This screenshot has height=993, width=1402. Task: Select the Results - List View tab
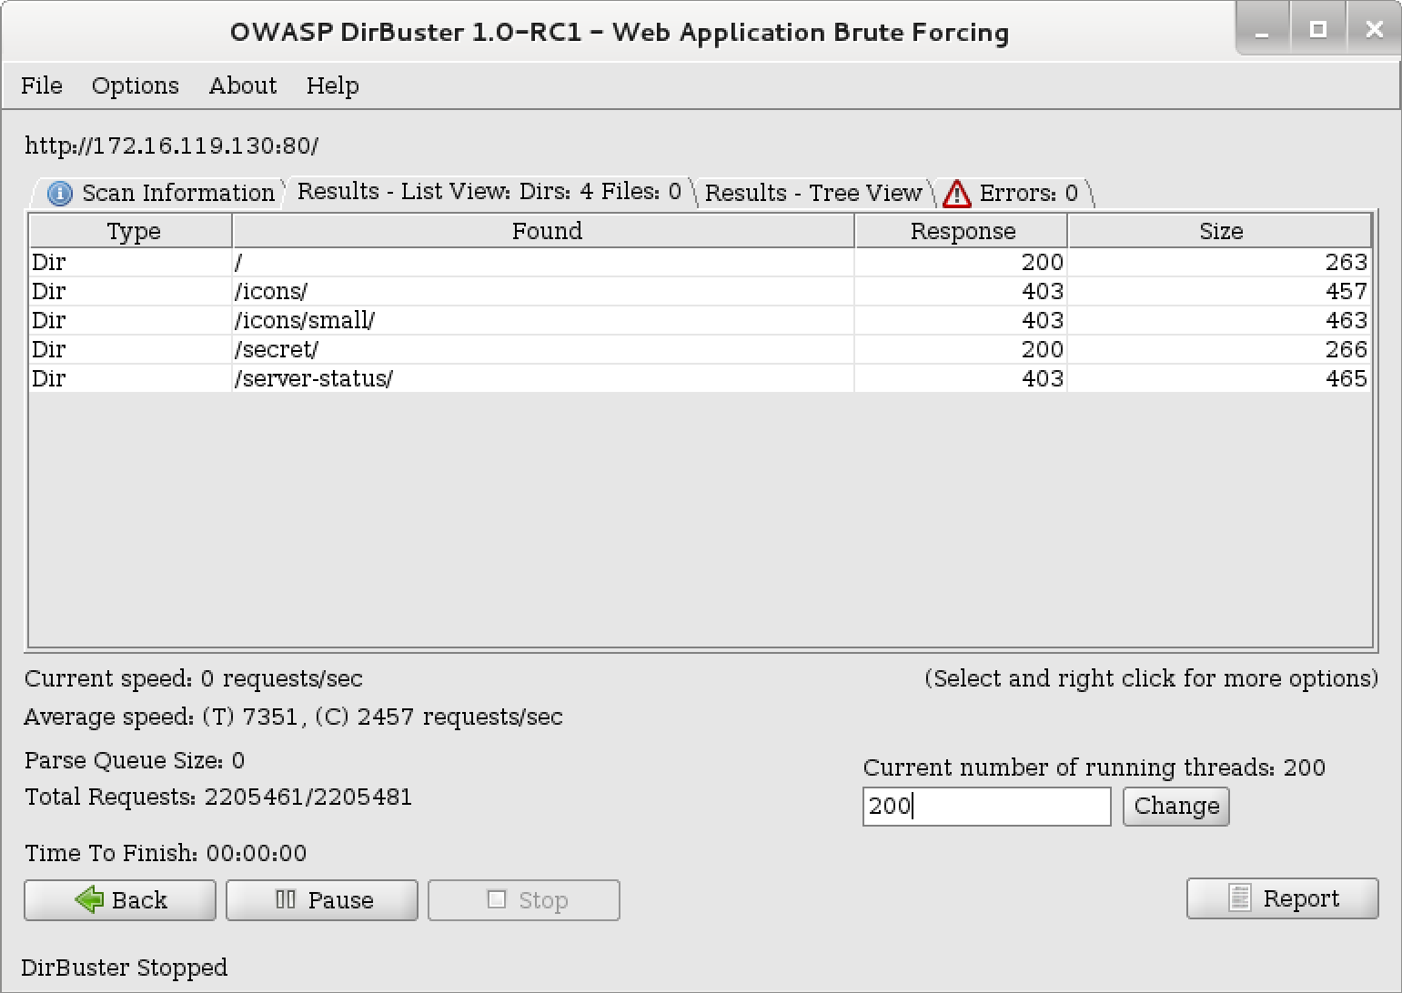click(x=489, y=191)
